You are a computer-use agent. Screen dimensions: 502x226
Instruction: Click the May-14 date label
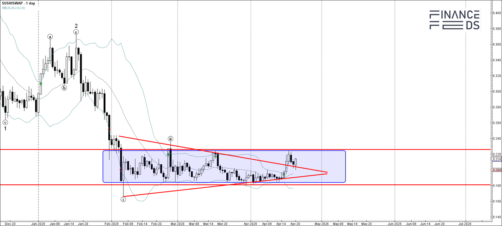[352, 223]
